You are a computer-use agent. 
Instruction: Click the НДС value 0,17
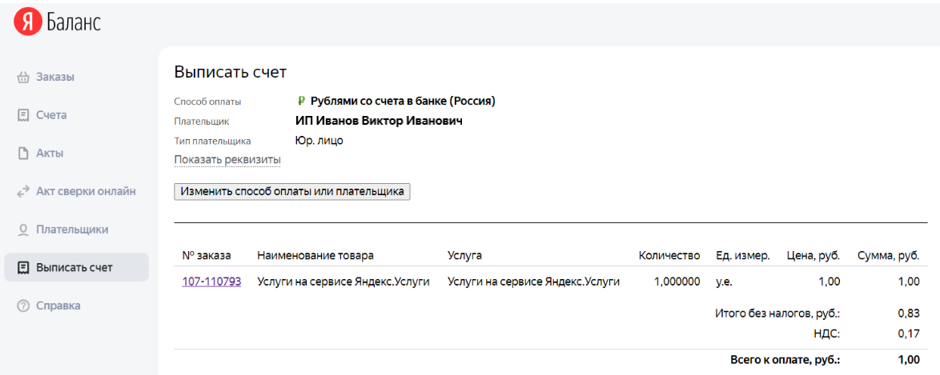click(909, 334)
